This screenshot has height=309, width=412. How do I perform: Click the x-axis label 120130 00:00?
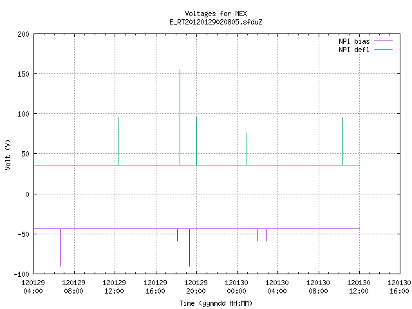(x=236, y=287)
